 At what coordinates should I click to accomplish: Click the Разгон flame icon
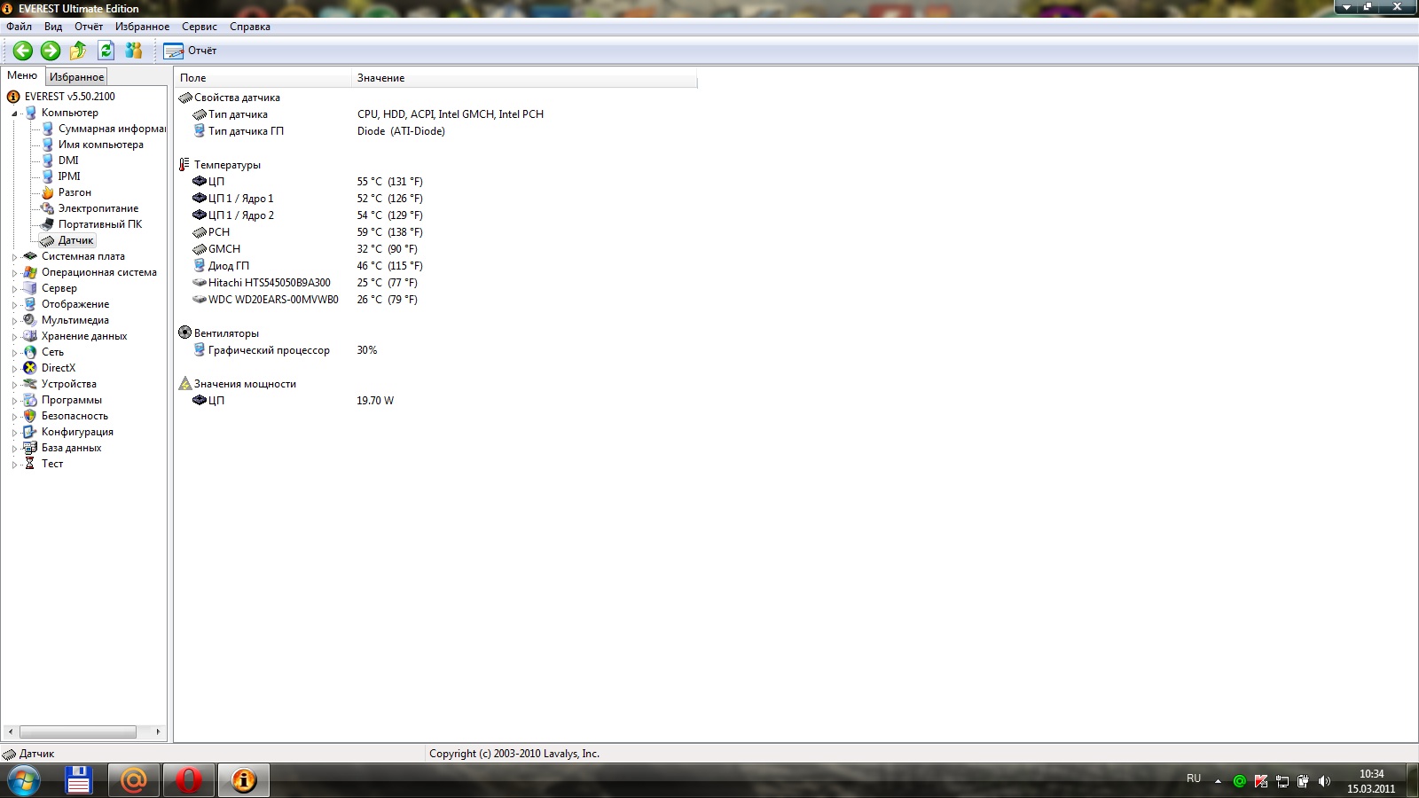click(47, 192)
